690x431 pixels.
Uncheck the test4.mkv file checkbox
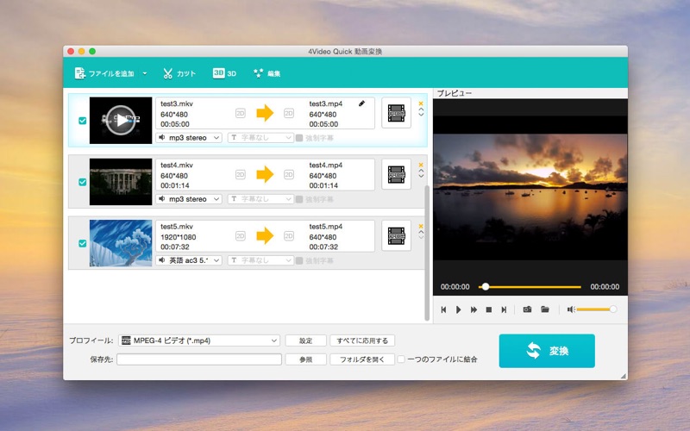click(x=82, y=182)
